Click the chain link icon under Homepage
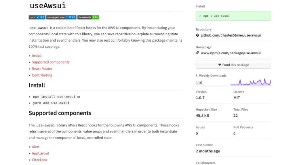303x165 pixels. 197,52
